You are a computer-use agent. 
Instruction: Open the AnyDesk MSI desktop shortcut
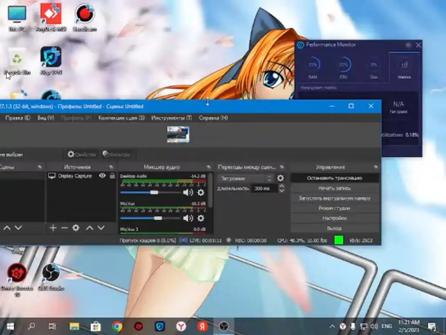coord(51,17)
